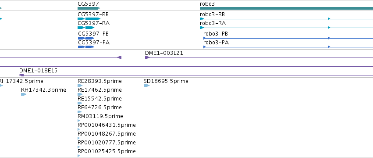This screenshot has width=373, height=158.
Task: Click the CG5397-RB transcript glyph
Action: pos(89,19)
